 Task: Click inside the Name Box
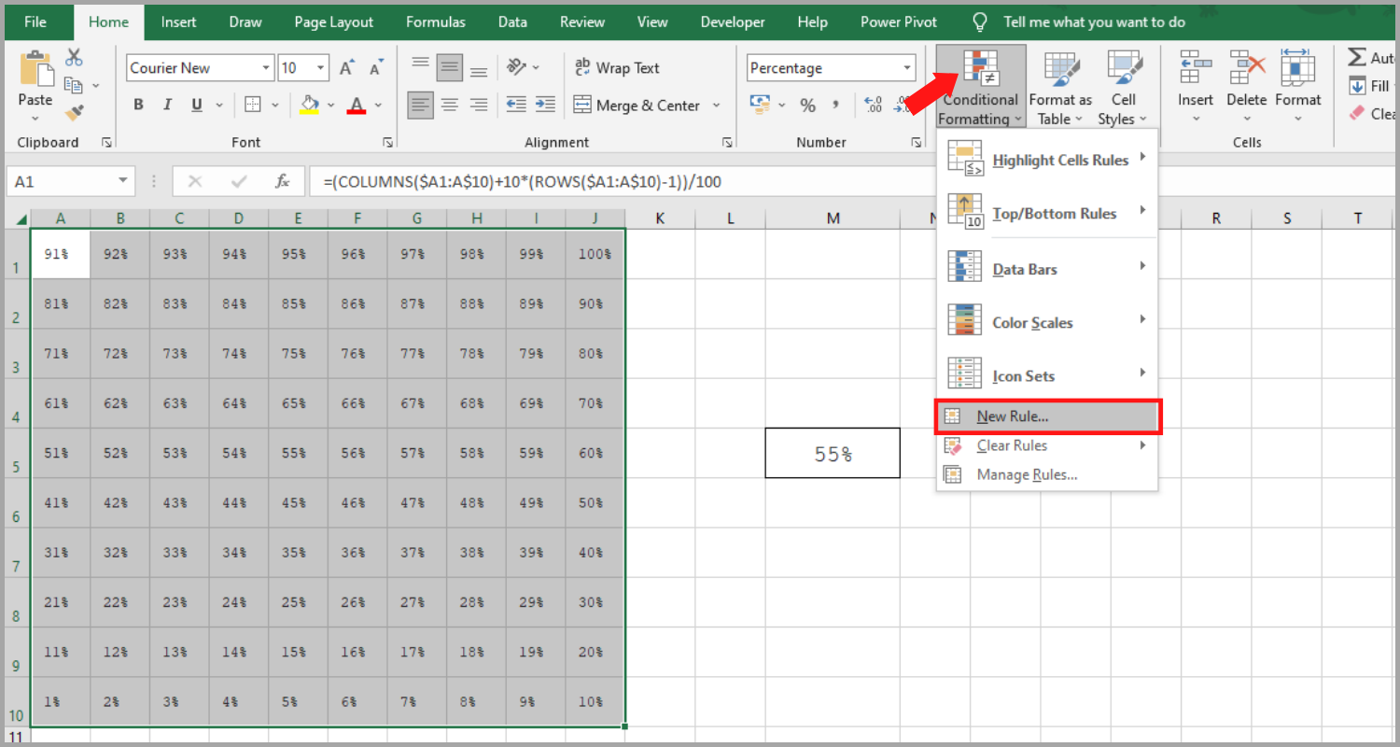click(x=61, y=180)
